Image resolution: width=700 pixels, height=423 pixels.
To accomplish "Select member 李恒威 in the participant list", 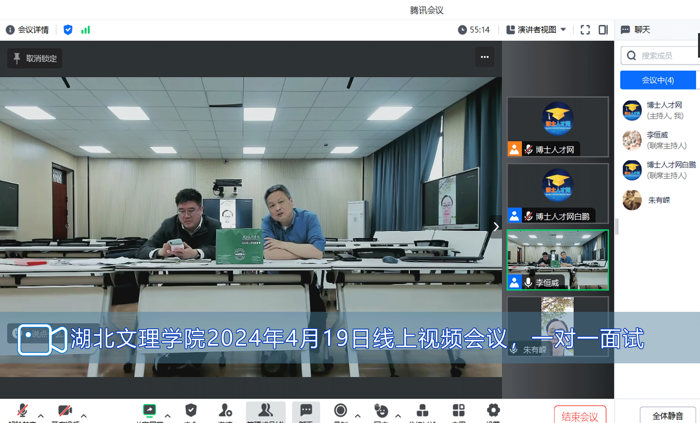I will point(660,140).
